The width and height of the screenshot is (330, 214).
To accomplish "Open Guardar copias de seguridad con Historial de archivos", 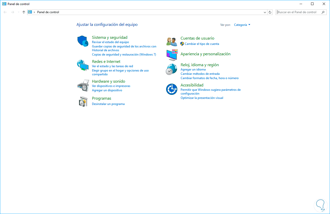I will [124, 48].
